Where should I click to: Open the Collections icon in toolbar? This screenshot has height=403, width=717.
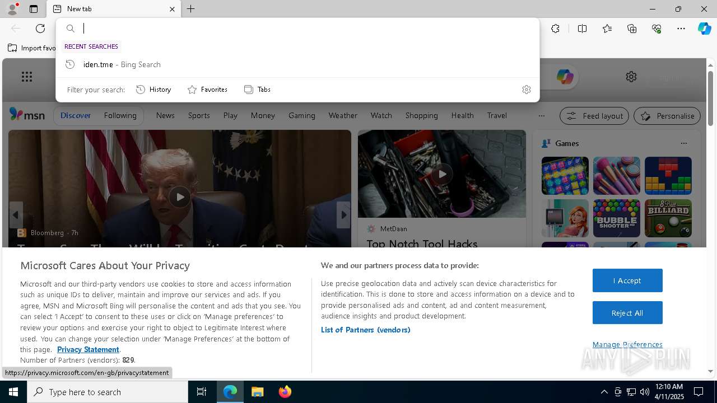tap(632, 29)
